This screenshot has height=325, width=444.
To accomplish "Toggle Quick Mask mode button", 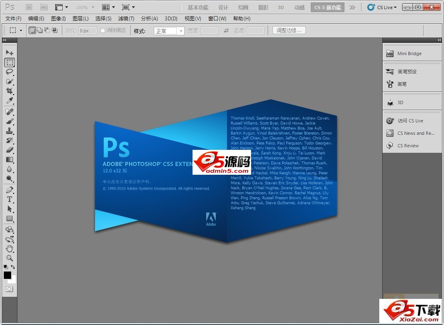I will coord(9,289).
